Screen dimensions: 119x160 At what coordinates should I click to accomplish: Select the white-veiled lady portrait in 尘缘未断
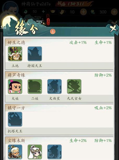35,152
